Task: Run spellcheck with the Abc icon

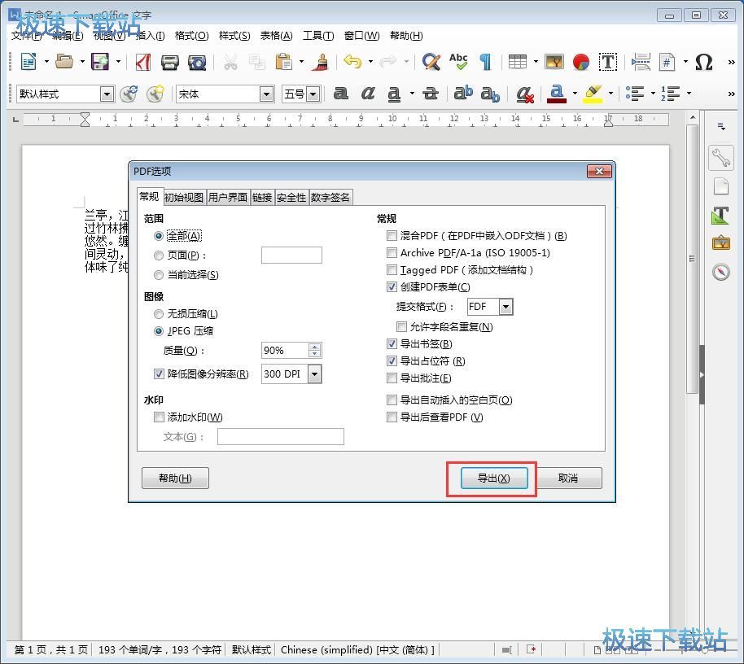Action: click(457, 62)
